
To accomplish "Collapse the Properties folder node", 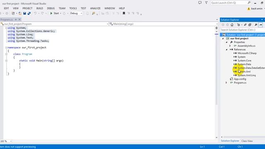I will pos(226,42).
